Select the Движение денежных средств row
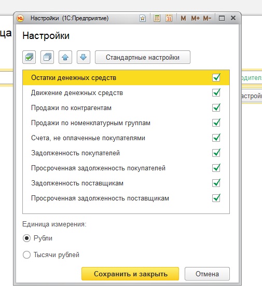Image resolution: width=262 pixels, height=308 pixels. (126, 93)
